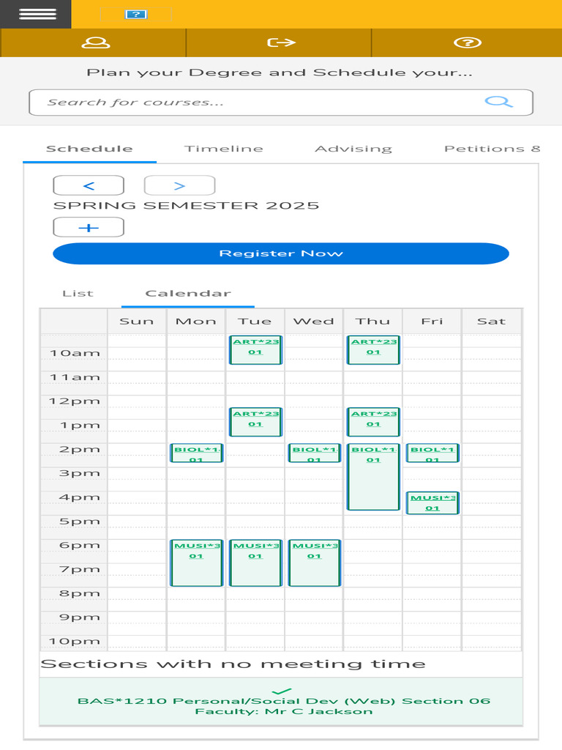Image resolution: width=562 pixels, height=750 pixels.
Task: Click the Wed column header
Action: coord(314,322)
